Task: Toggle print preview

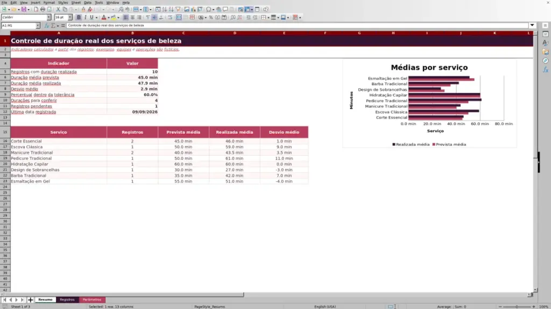Action: [x=50, y=9]
